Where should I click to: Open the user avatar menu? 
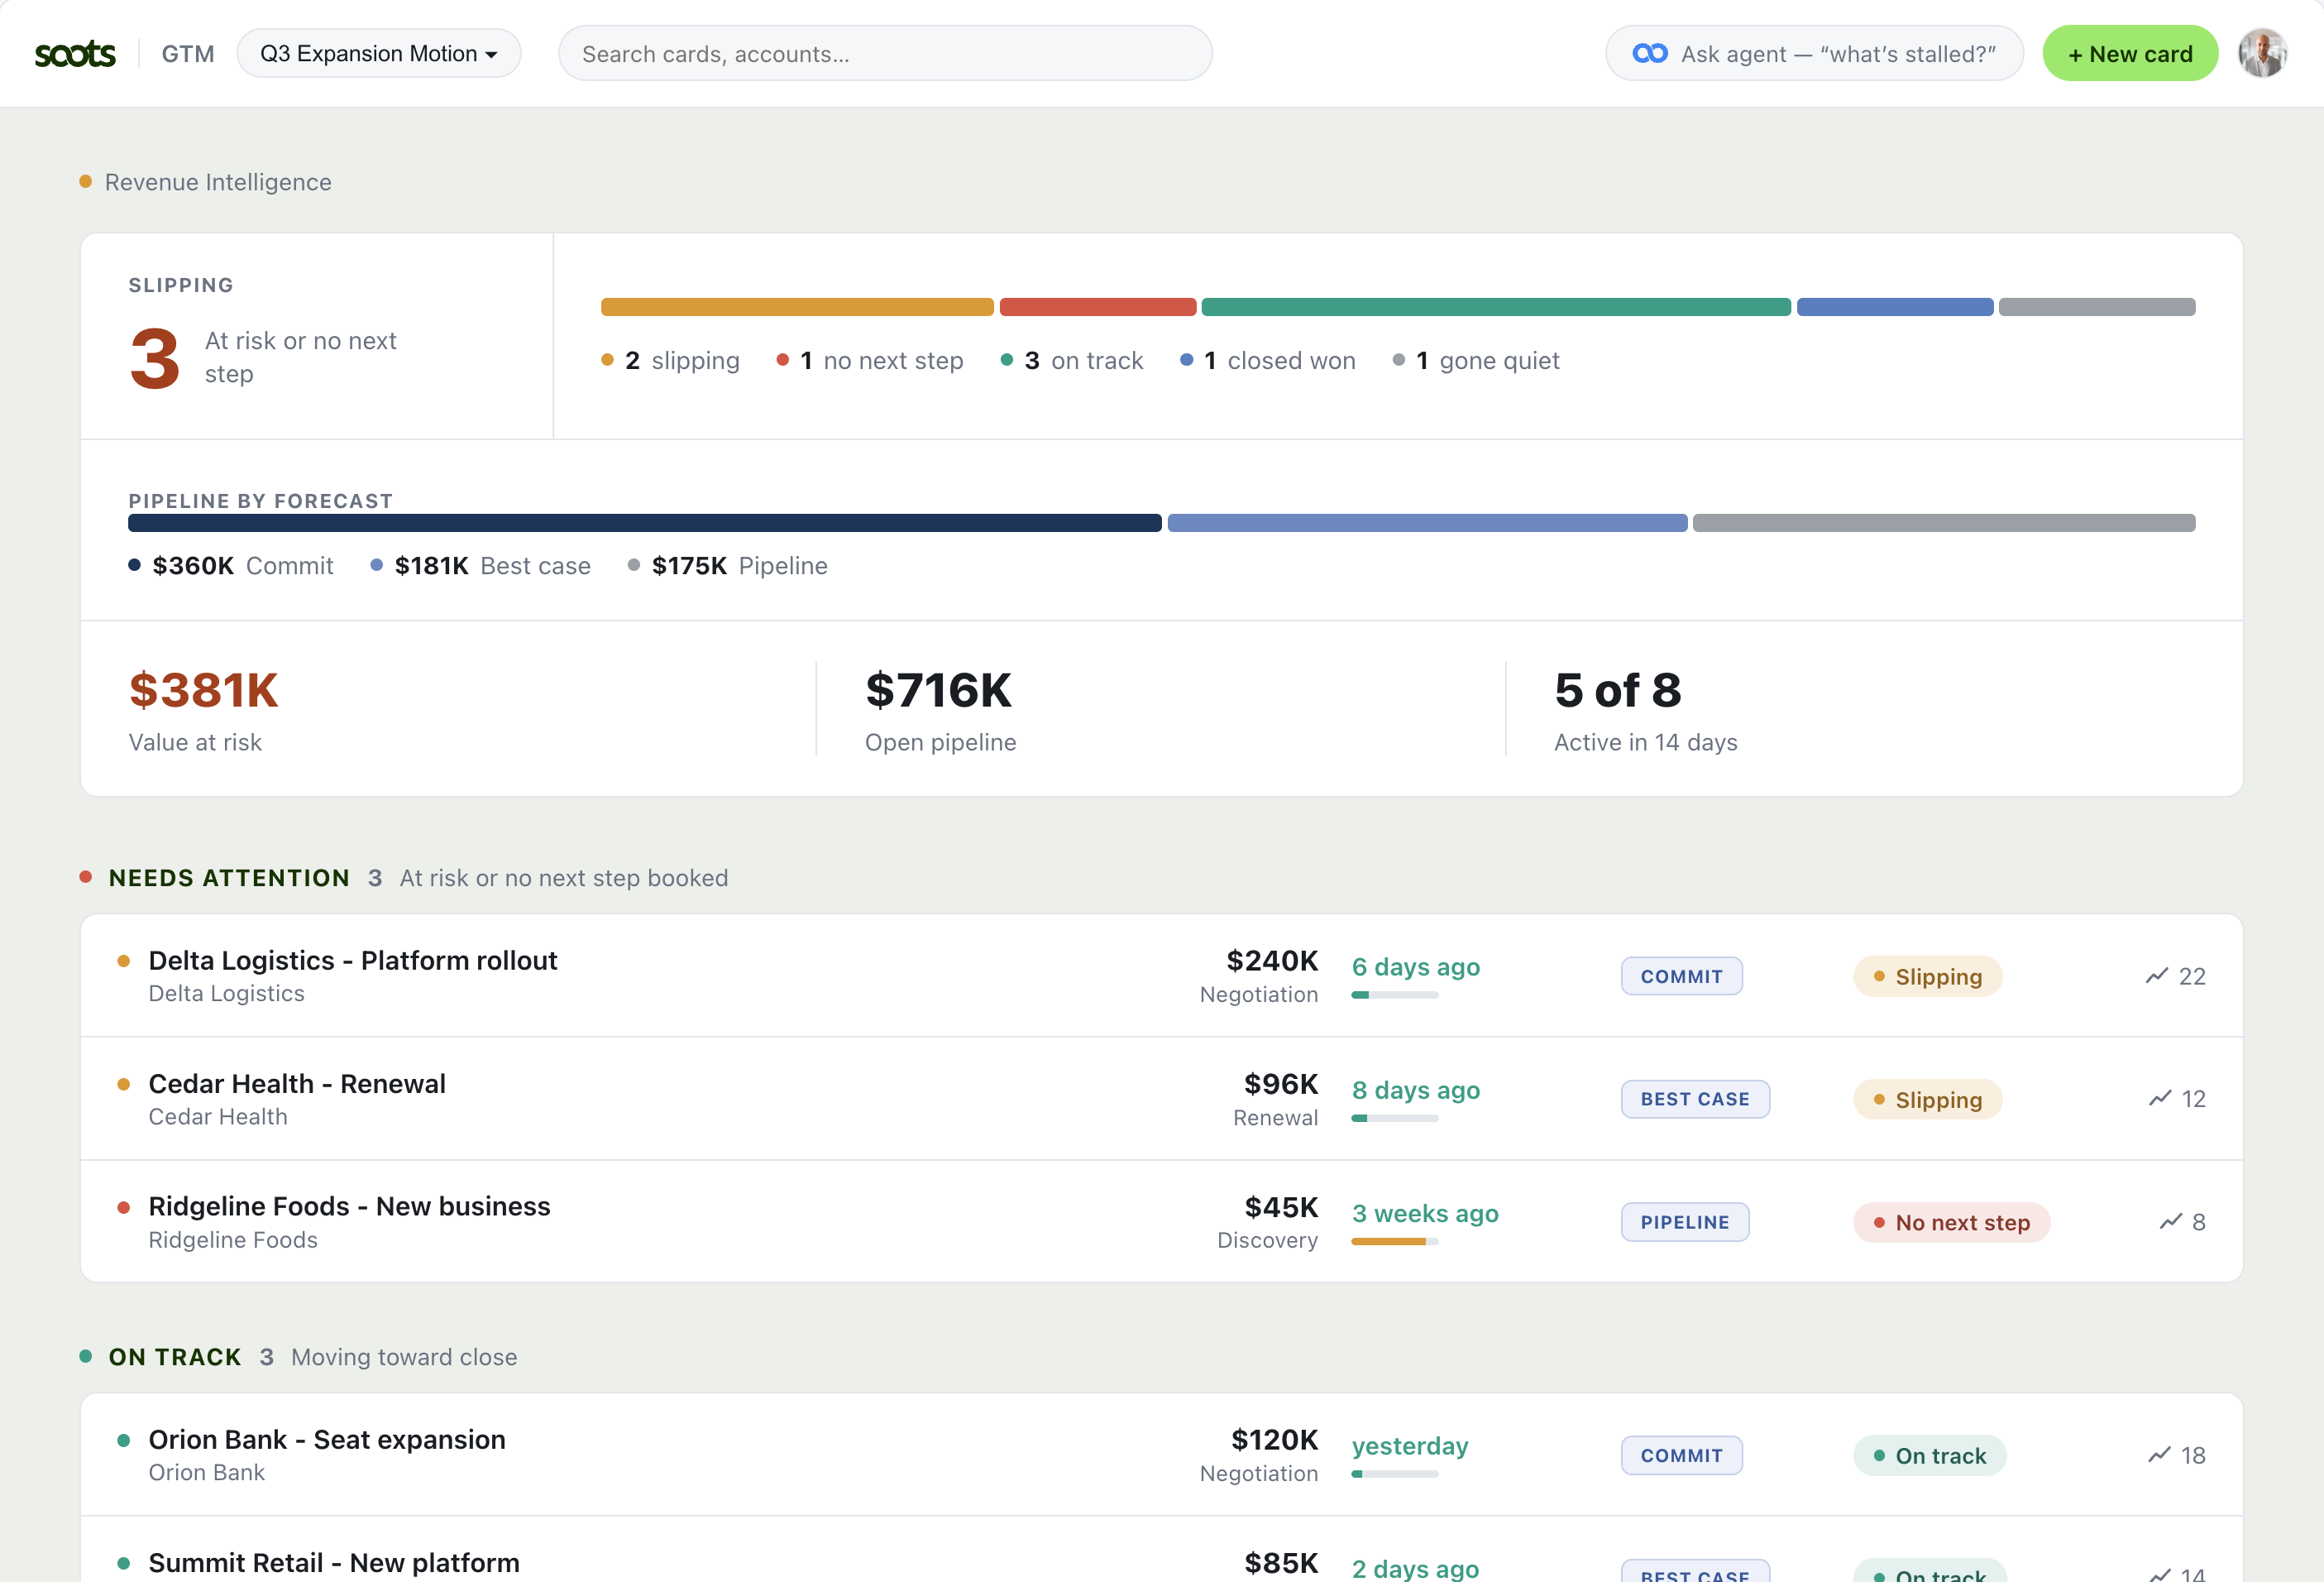(x=2262, y=54)
